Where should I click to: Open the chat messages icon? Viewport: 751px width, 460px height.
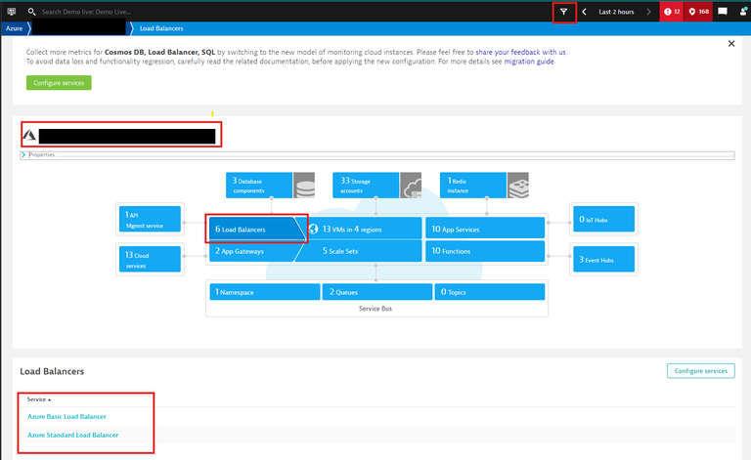723,12
